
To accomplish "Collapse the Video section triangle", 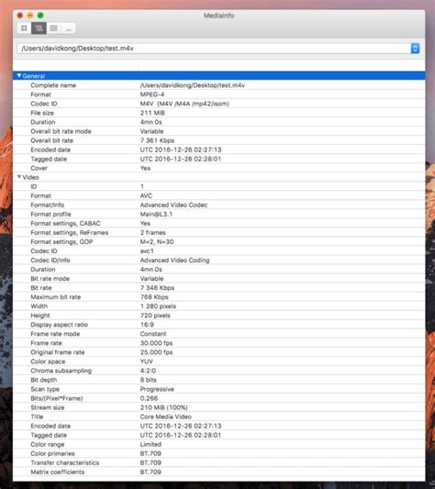I will pyautogui.click(x=19, y=177).
